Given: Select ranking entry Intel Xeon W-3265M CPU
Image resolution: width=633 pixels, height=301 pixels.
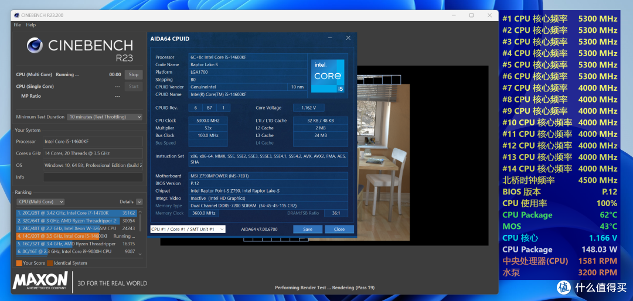Looking at the screenshot, I should click(77, 228).
